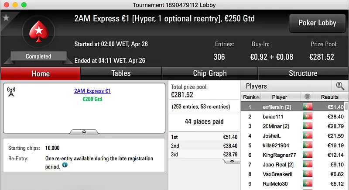Click the favorite star icon
Viewport: 349px width, 190px height.
pos(6,18)
